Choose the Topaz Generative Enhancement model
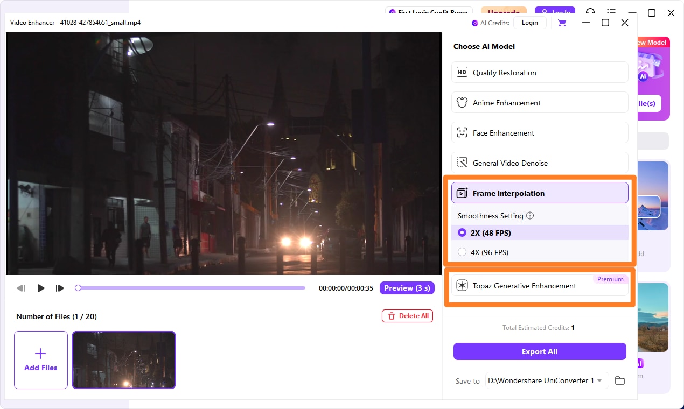The height and width of the screenshot is (409, 684). pos(540,286)
